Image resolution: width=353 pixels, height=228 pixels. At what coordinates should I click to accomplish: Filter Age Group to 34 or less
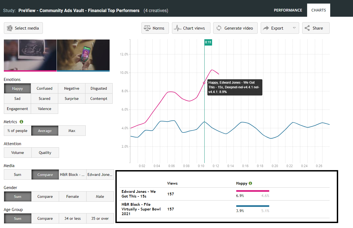click(x=73, y=218)
